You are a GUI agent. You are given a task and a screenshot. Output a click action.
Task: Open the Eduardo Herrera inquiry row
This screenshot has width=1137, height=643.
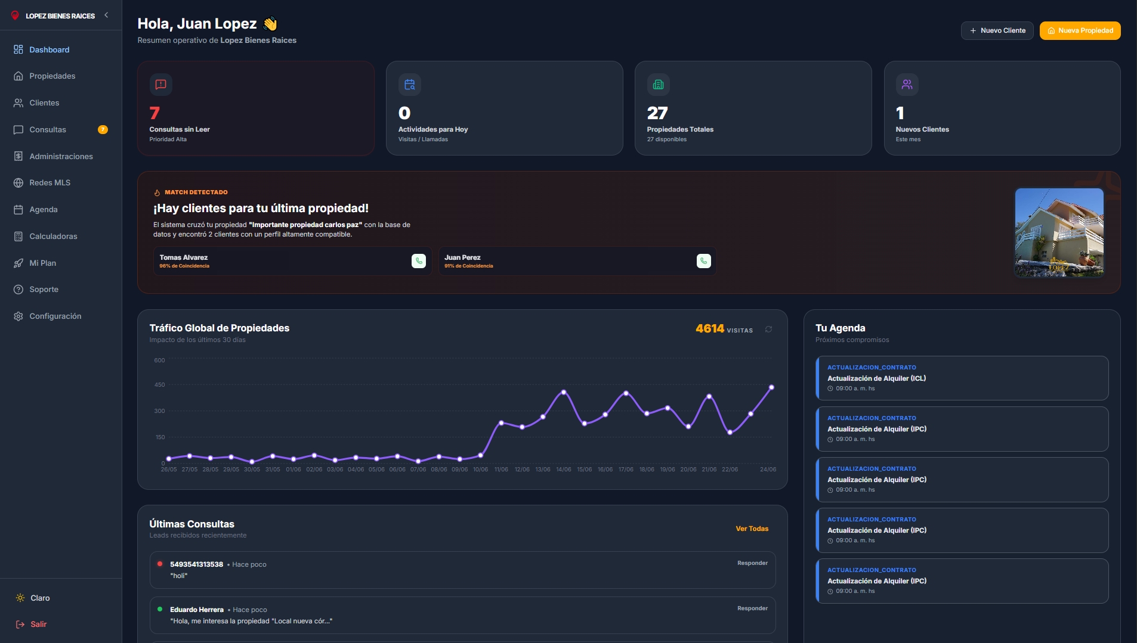click(x=462, y=615)
